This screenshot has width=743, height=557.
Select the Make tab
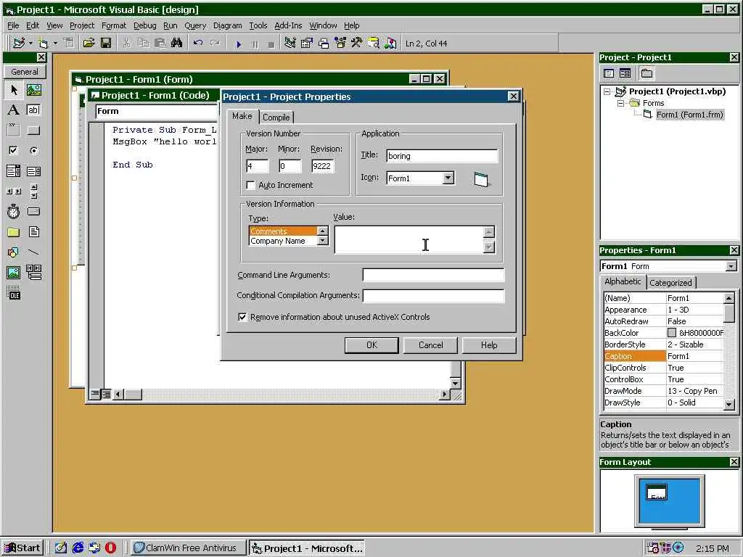(x=242, y=116)
